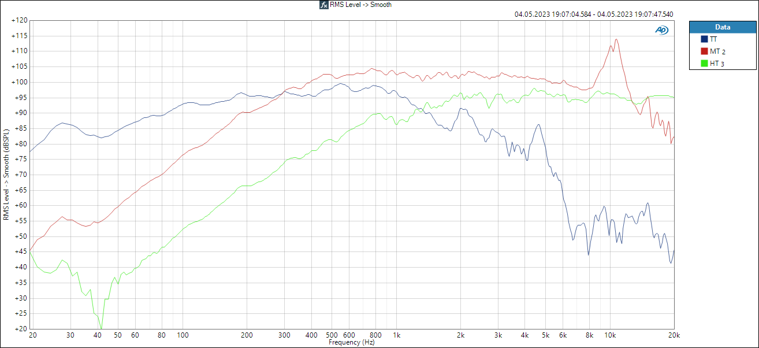The image size is (759, 348).
Task: Click the 100 Hz x-axis tick label
Action: coord(183,335)
